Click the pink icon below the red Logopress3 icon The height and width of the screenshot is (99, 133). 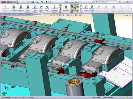[x=60, y=12]
